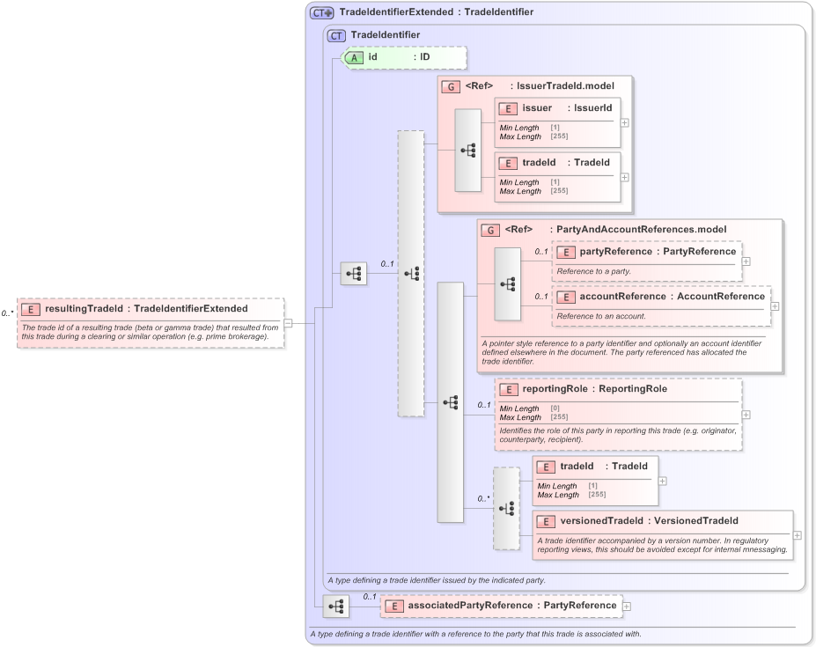Viewport: 816px width, 647px height.
Task: Click G icon of PartyAndAccountReferences.model group
Action: [x=490, y=230]
